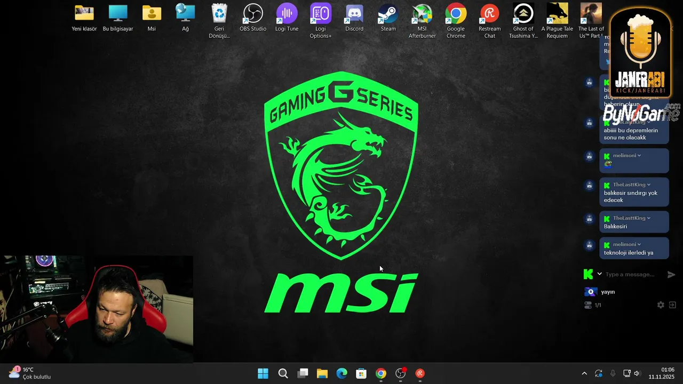This screenshot has width=683, height=384.
Task: Click the webcam overlay of the streamer
Action: [x=97, y=309]
